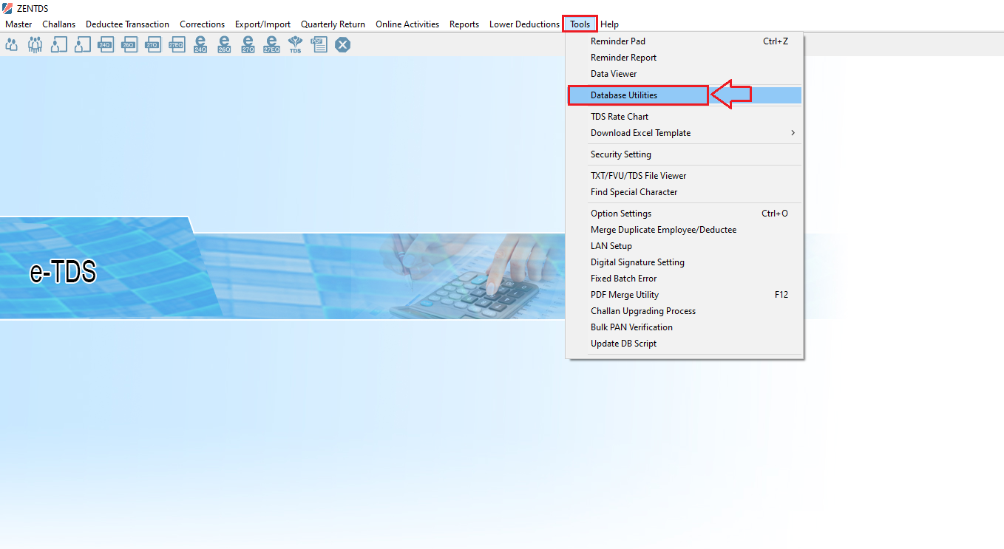Screen dimensions: 1004x549
Task: Open Bulk PAN Verification entry
Action: click(685, 327)
